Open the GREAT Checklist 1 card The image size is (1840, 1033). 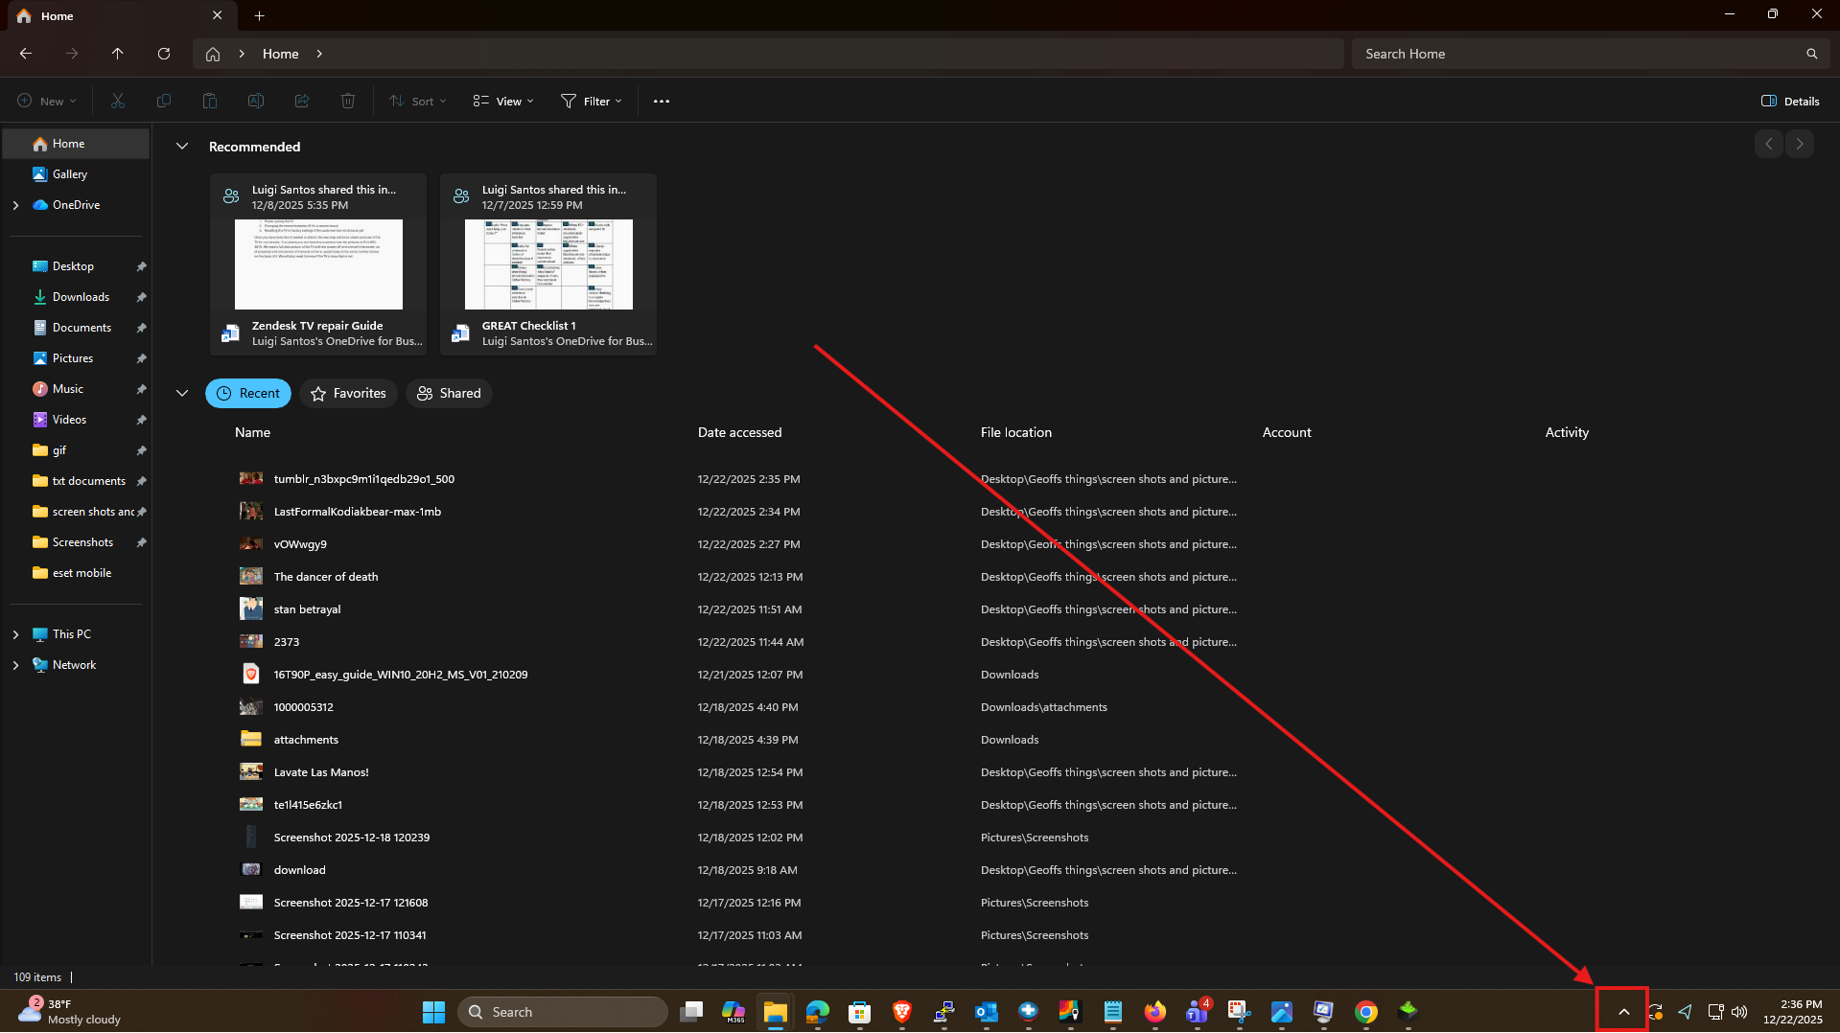(548, 264)
